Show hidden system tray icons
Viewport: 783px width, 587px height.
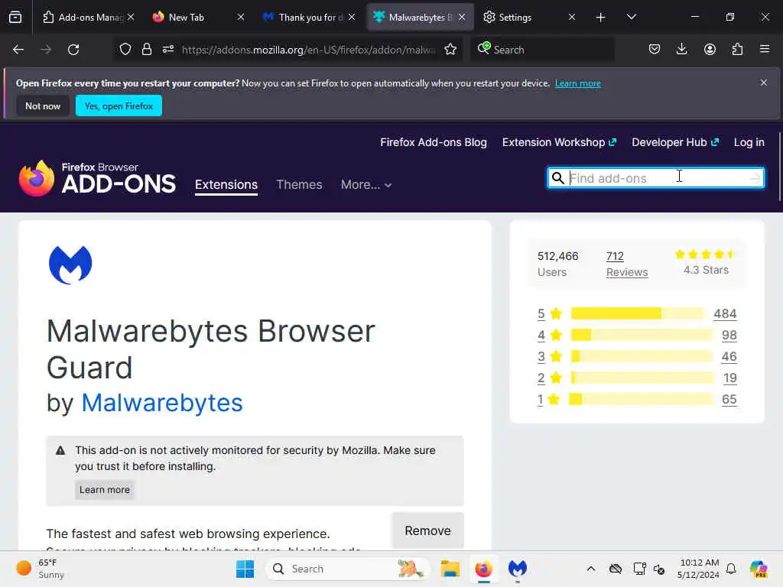591,569
